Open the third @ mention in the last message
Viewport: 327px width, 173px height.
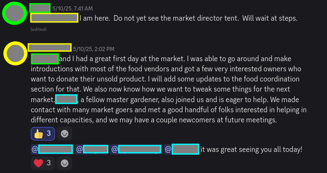point(136,149)
